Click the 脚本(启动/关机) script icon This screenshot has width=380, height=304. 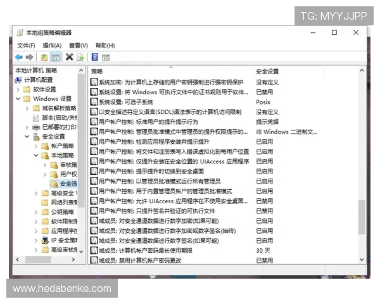pyautogui.click(x=36, y=118)
